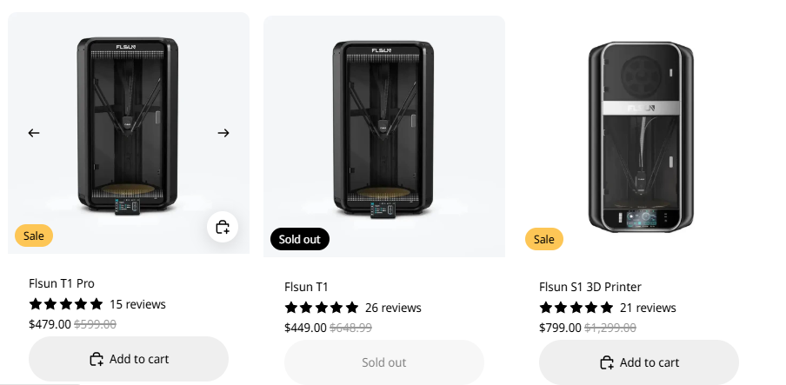Click the star rating of Flsun T1 Pro

coord(66,304)
